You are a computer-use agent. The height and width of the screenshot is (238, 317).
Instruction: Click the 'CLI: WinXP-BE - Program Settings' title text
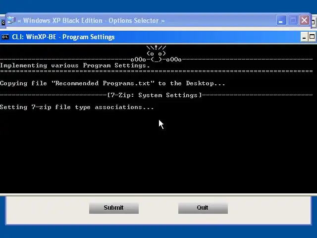click(63, 37)
